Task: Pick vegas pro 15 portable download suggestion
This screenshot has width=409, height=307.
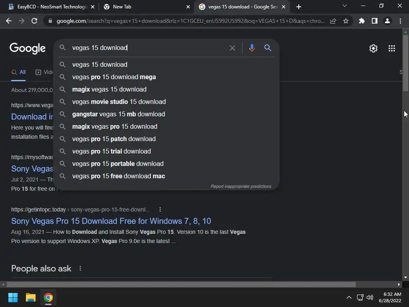Action: tap(167, 163)
